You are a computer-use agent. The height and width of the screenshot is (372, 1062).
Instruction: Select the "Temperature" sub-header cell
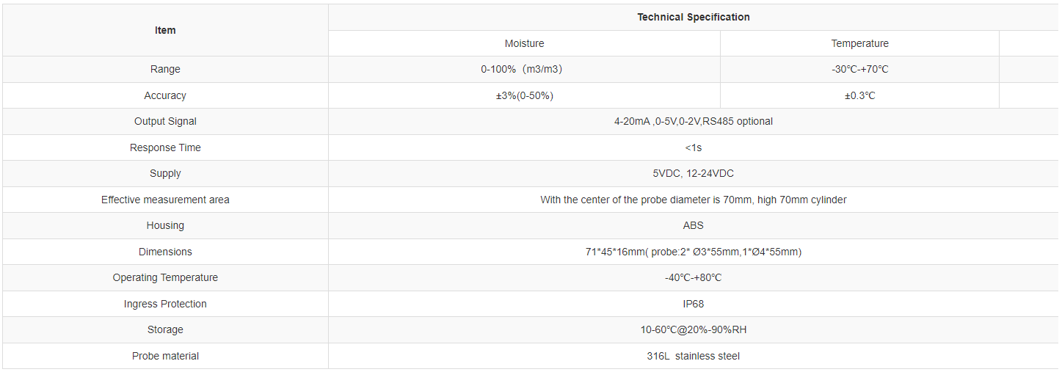click(859, 43)
